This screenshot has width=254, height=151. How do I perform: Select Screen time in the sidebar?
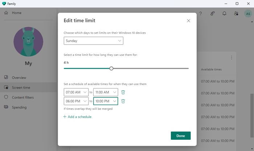[x=28, y=88]
